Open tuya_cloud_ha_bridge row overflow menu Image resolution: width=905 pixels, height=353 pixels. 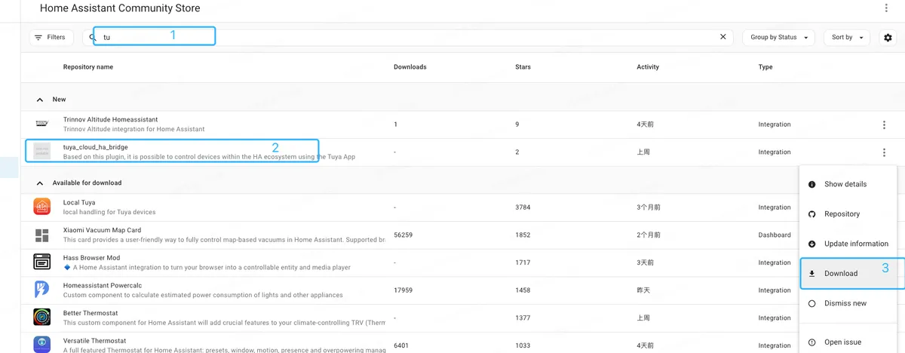884,152
